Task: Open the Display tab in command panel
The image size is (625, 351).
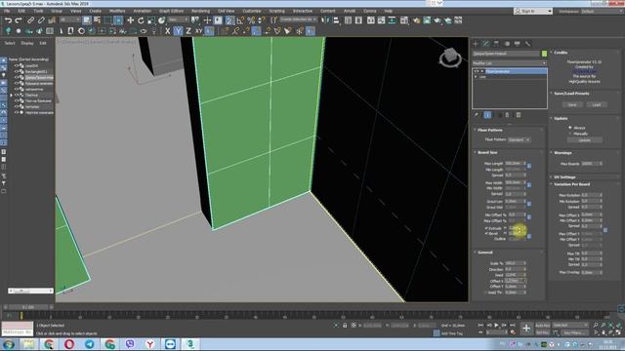Action: pyautogui.click(x=518, y=43)
